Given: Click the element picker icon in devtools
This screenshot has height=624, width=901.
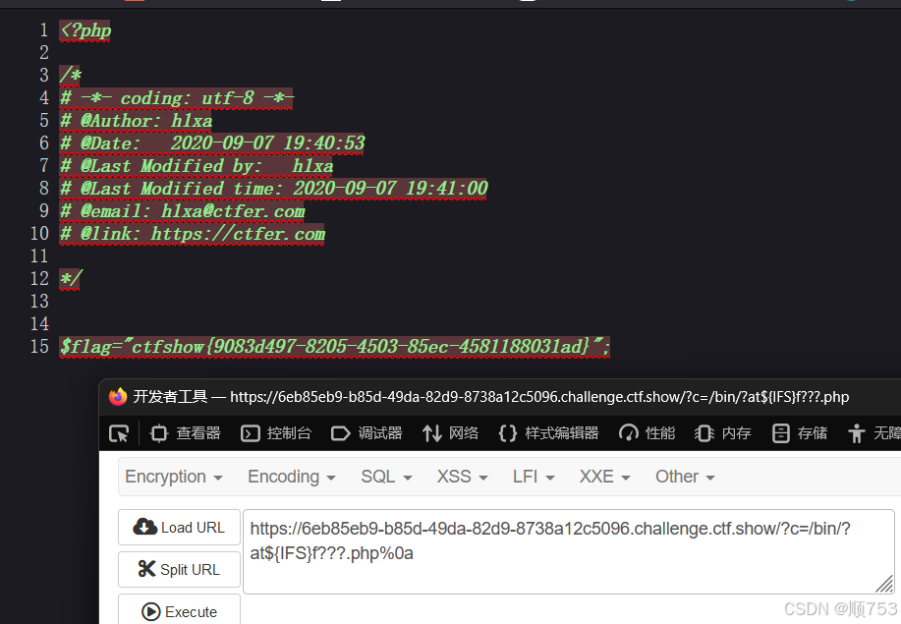Looking at the screenshot, I should coord(119,433).
